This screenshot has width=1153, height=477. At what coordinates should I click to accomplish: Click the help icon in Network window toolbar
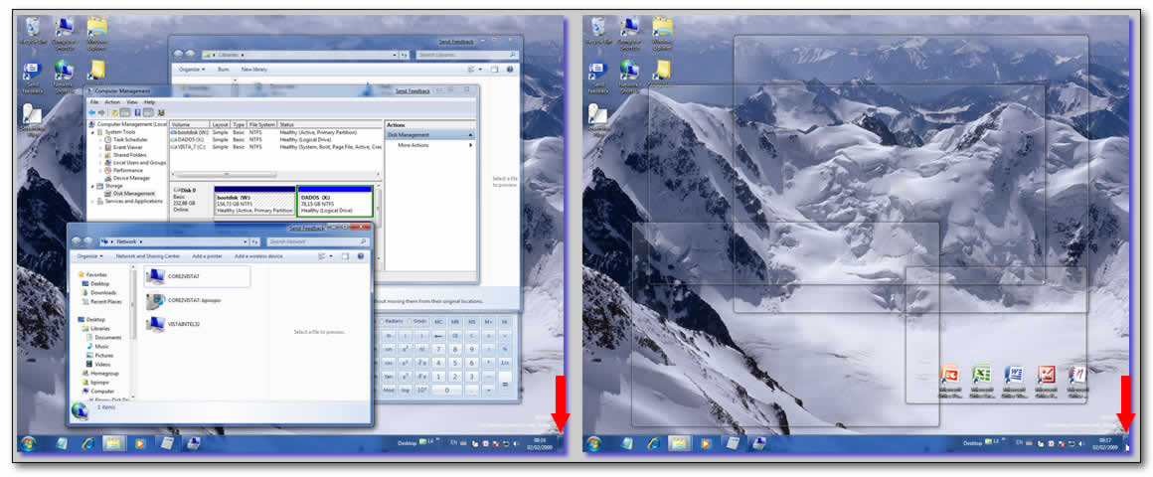[x=359, y=256]
